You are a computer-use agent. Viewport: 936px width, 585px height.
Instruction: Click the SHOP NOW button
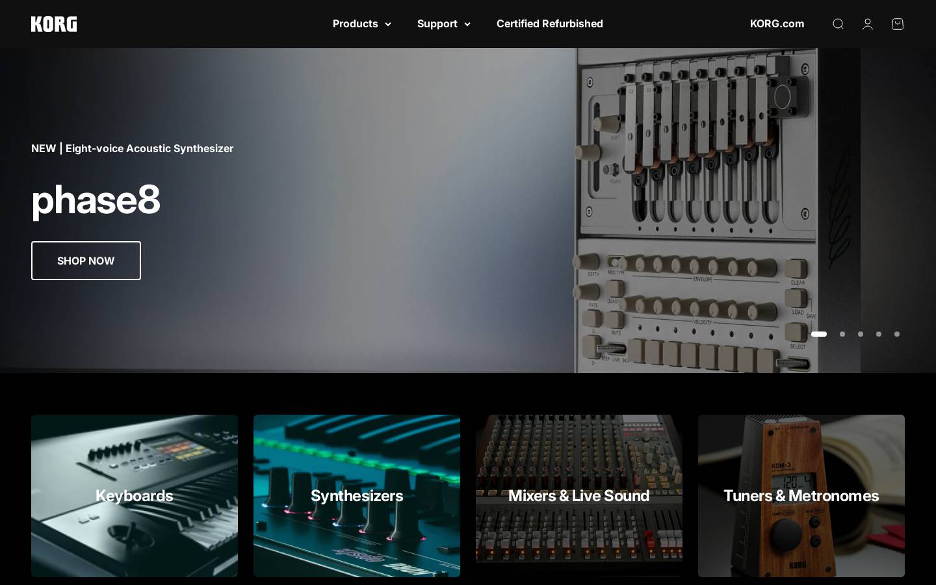[86, 261]
